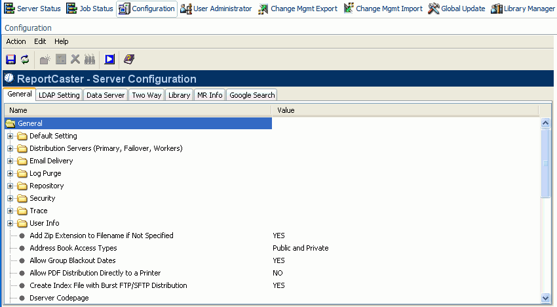Expand the Email Delivery node

[x=10, y=161]
